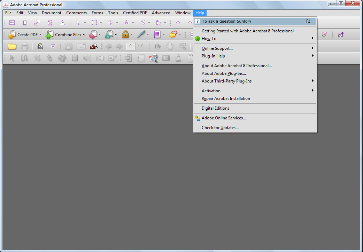363x252 pixels.
Task: Expand the Review & Comment bubble dropdown arrow
Action: [180, 35]
